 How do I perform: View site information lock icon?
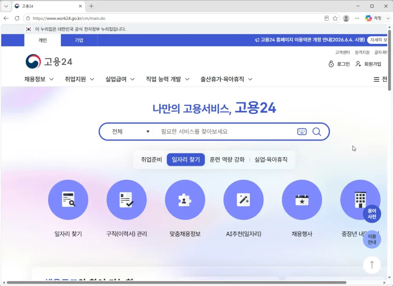tap(28, 18)
